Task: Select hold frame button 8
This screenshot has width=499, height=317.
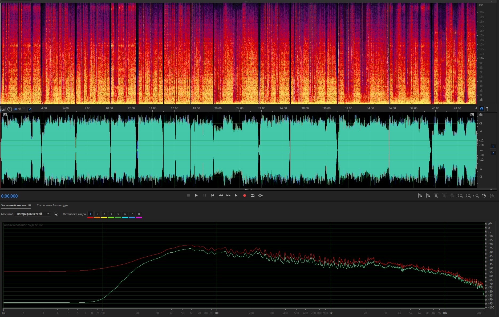Action: pos(139,214)
